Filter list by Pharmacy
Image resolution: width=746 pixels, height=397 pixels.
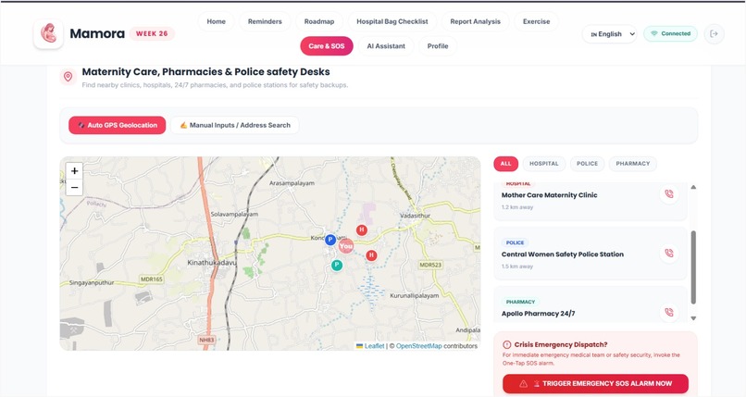point(633,164)
